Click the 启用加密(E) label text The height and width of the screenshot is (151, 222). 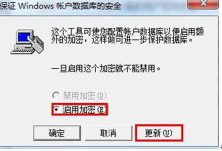click(84, 110)
